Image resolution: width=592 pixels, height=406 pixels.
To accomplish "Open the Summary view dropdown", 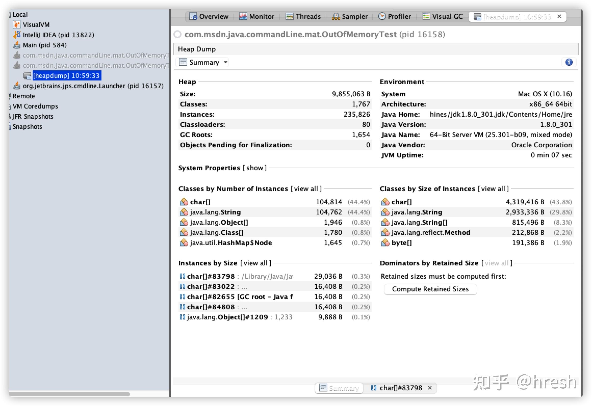I will coord(225,62).
